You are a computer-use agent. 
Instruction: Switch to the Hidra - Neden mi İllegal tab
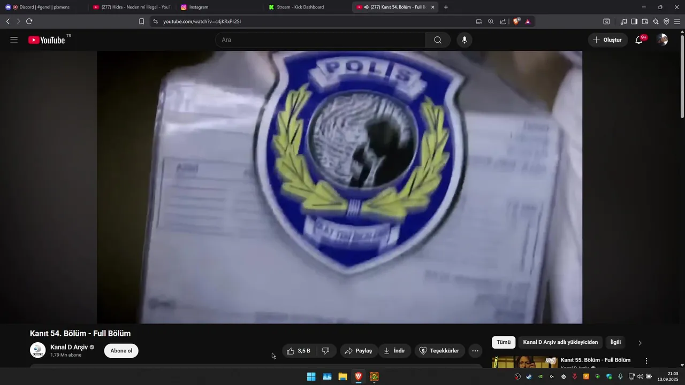click(132, 7)
